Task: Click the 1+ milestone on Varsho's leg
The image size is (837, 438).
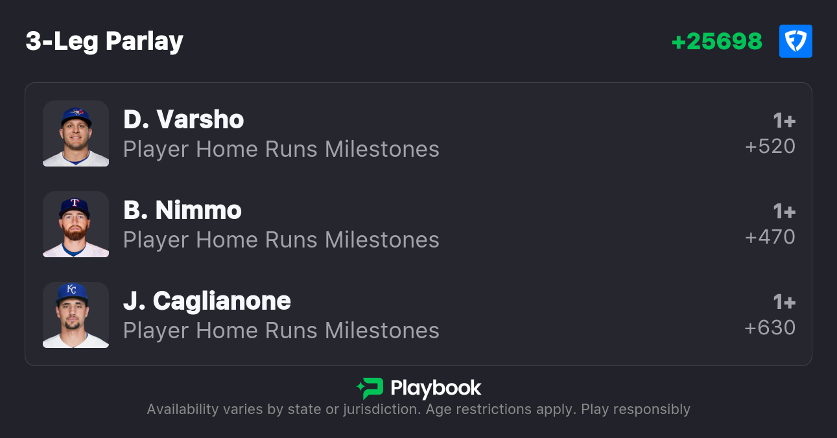Action: click(x=784, y=121)
